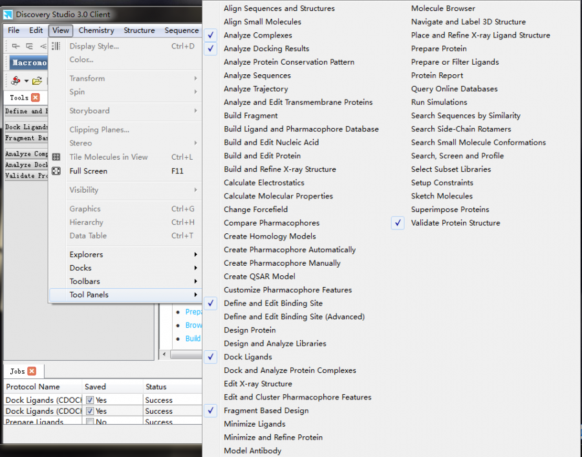
Task: Close the Jobs panel tab
Action: click(32, 371)
